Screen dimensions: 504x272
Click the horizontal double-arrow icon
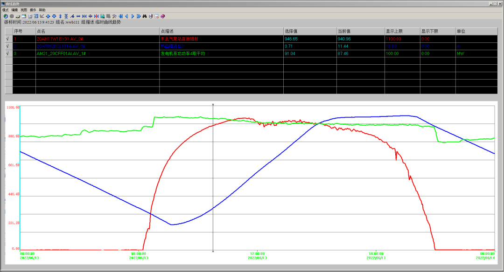(x=78, y=16)
